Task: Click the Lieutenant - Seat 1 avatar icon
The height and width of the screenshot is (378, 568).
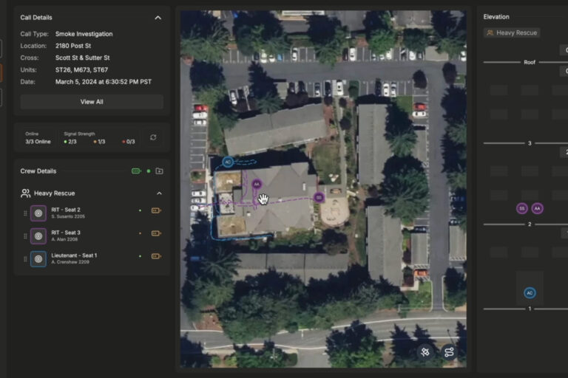Action: tap(38, 259)
